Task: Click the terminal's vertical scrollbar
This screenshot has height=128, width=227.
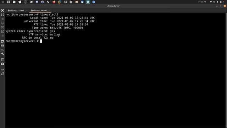Action: (x=226, y=70)
